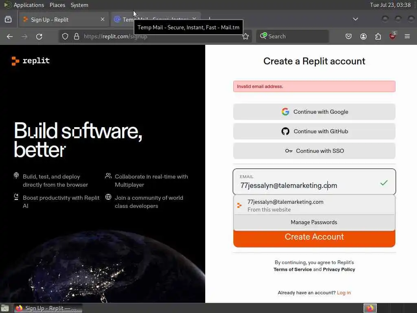Click the workspace switcher Firefox thumbnail
The height and width of the screenshot is (313, 417).
(x=370, y=308)
